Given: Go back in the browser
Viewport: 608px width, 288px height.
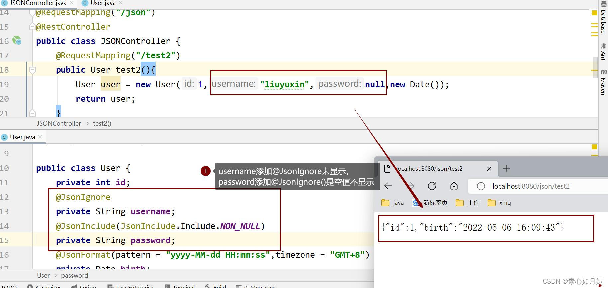Looking at the screenshot, I should click(x=388, y=186).
